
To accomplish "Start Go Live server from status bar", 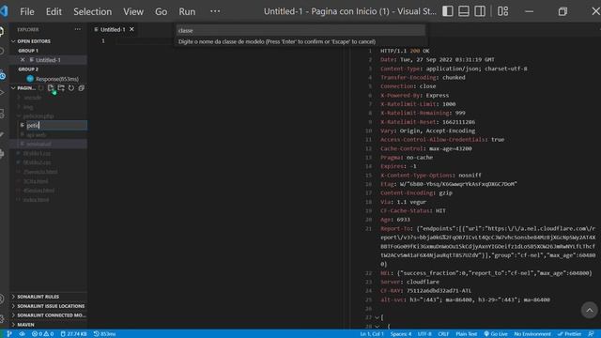I will [496, 334].
